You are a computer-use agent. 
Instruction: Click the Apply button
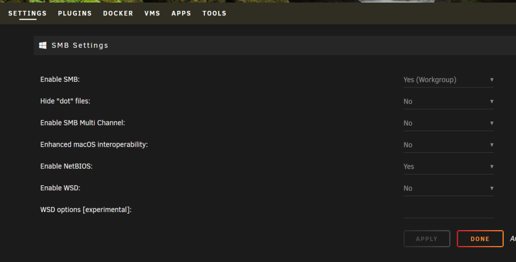tap(427, 239)
